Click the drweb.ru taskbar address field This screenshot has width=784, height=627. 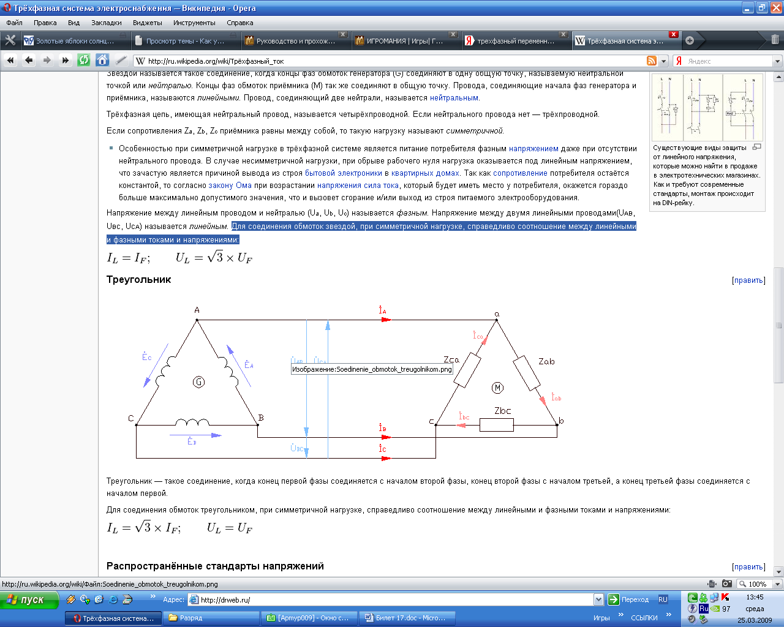coord(395,599)
